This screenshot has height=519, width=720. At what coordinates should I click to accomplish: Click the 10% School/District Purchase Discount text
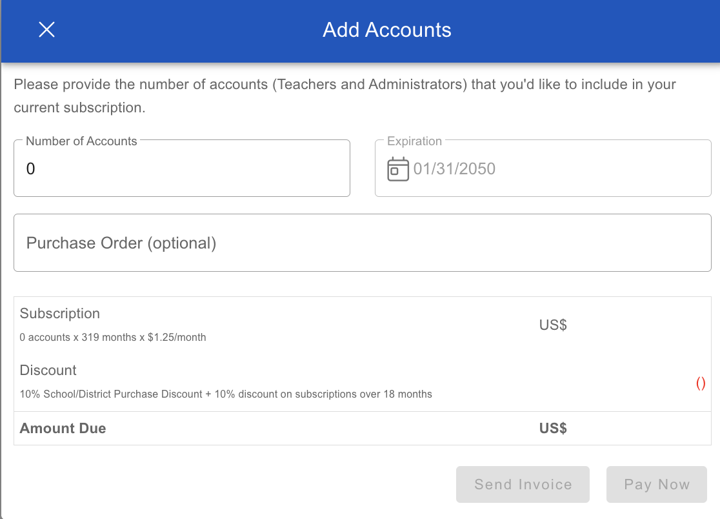coord(111,394)
